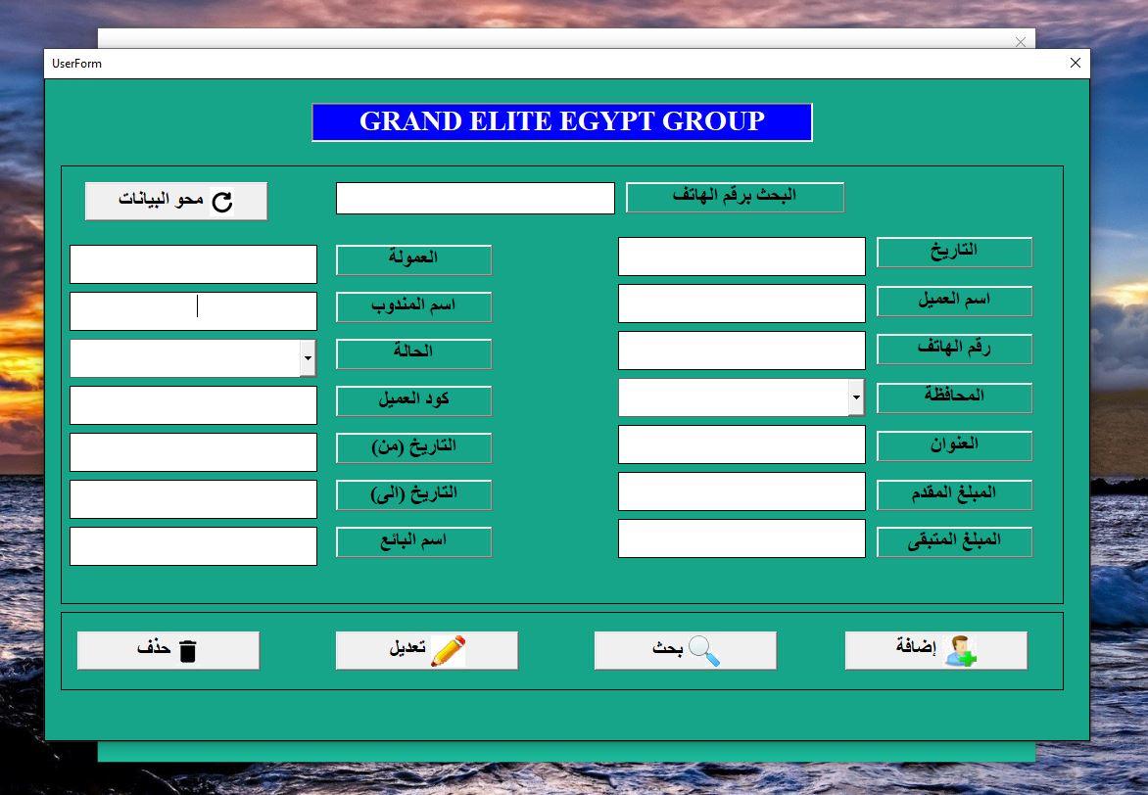Click the trash can icon on حذف button

click(188, 650)
